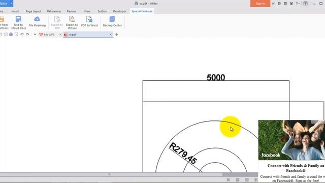Select the Section ribbon tab

pyautogui.click(x=103, y=11)
